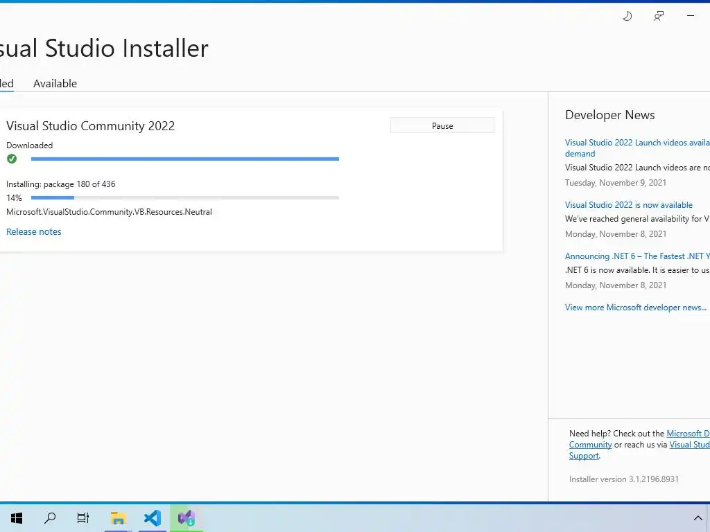Click the Installer version 3.1.2196.8931 text
The image size is (710, 532).
(x=624, y=479)
